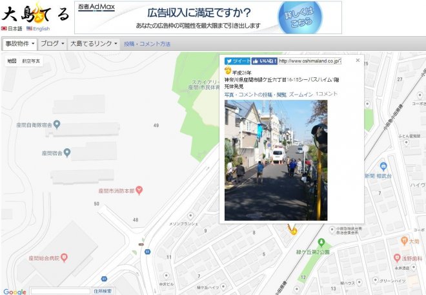
Task: Click the Tweet button in the popup
Action: pyautogui.click(x=236, y=61)
